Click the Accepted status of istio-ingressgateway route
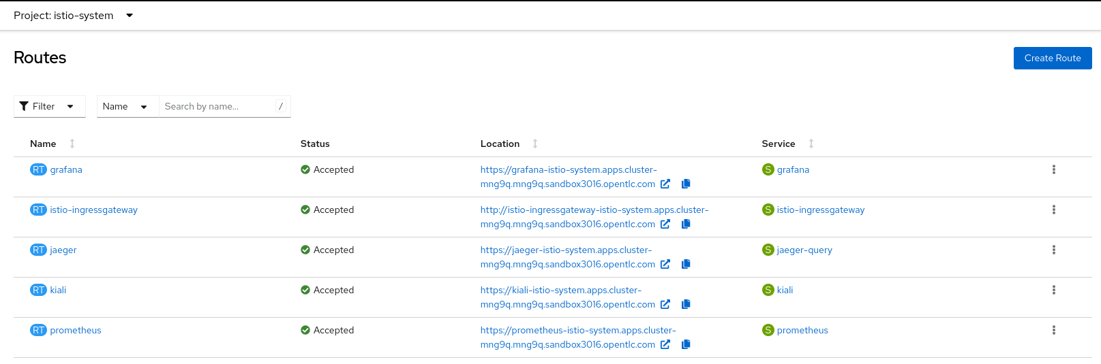 pos(327,210)
